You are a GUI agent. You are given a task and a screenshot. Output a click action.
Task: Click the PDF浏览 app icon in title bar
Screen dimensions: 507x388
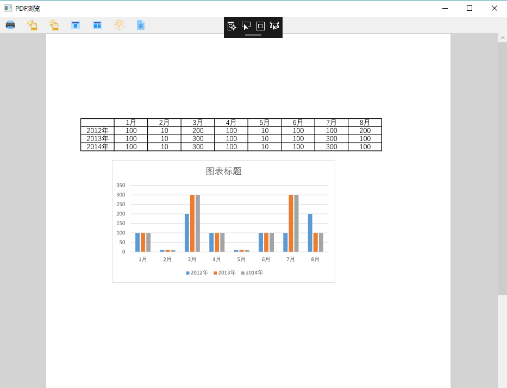click(x=7, y=8)
